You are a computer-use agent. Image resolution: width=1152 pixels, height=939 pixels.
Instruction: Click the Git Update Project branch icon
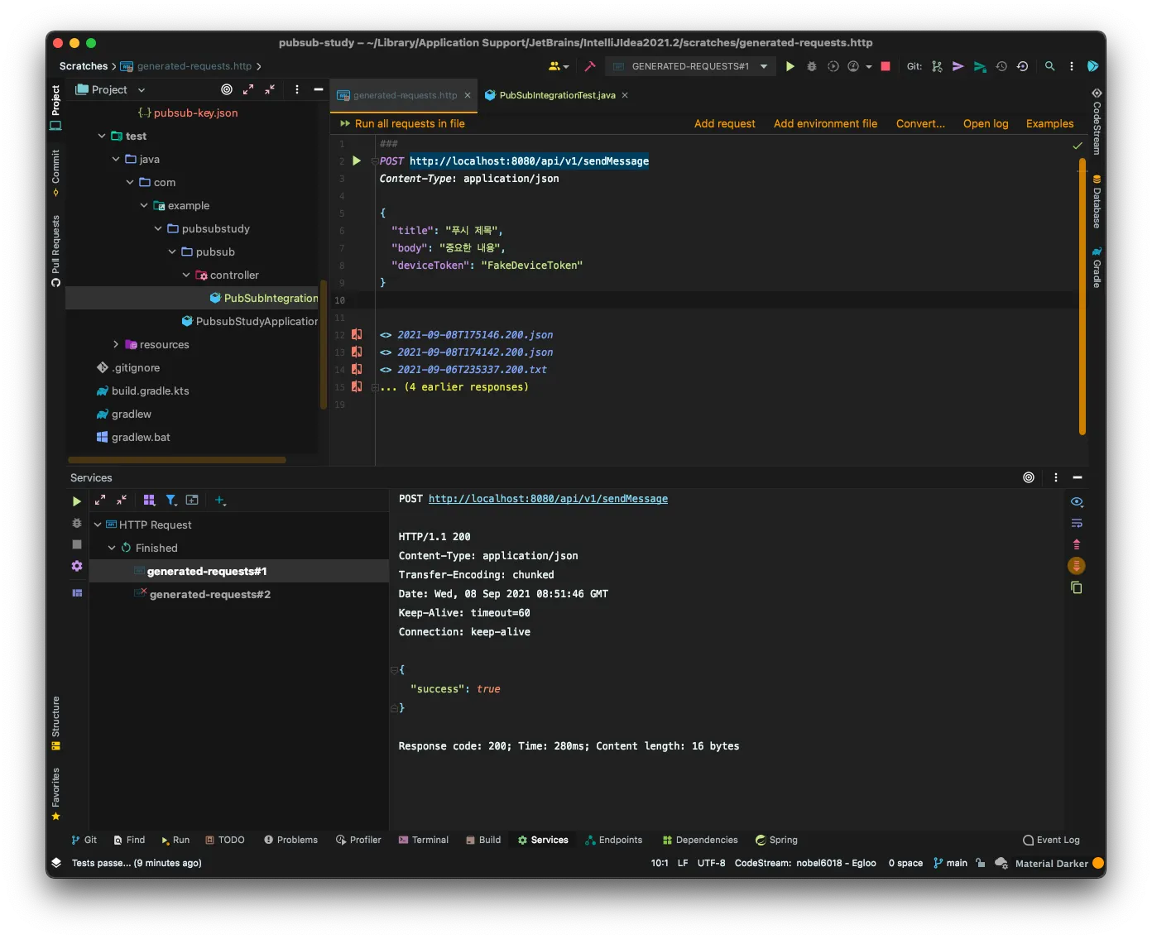pos(937,66)
